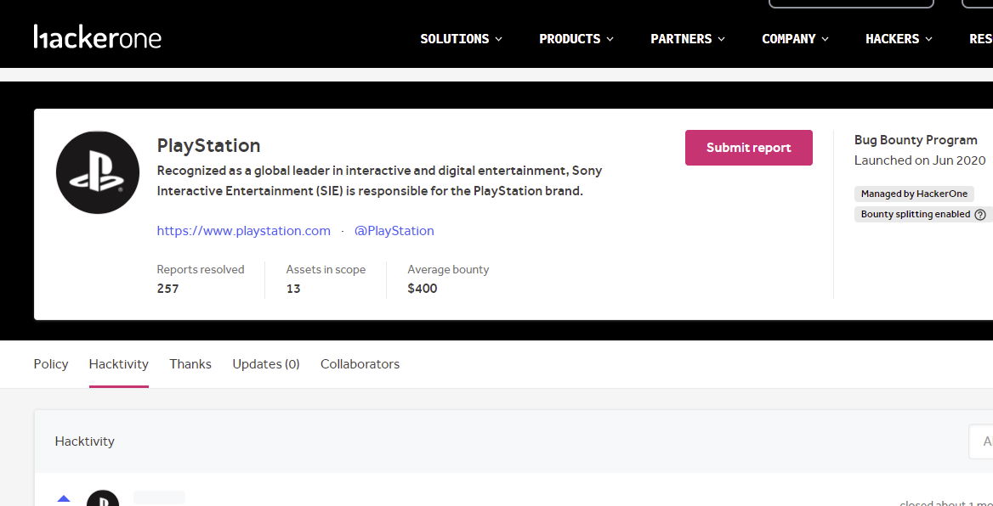Select the Hacktivity tab
The height and width of the screenshot is (506, 993).
(x=119, y=364)
